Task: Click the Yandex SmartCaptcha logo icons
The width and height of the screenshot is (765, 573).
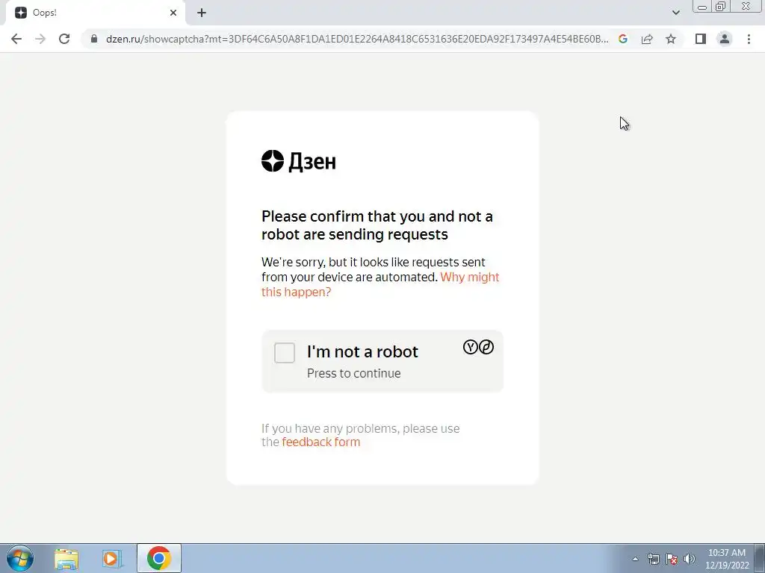Action: 478,347
